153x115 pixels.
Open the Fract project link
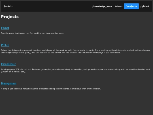coord(5,28)
